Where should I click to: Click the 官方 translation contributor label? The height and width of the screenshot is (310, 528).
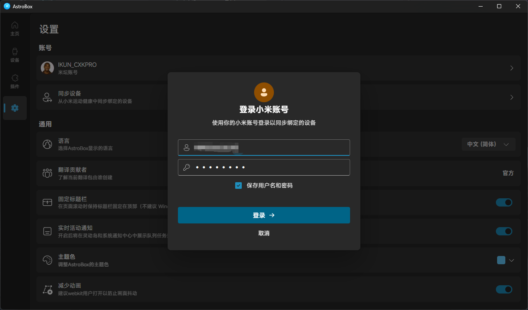pos(508,173)
